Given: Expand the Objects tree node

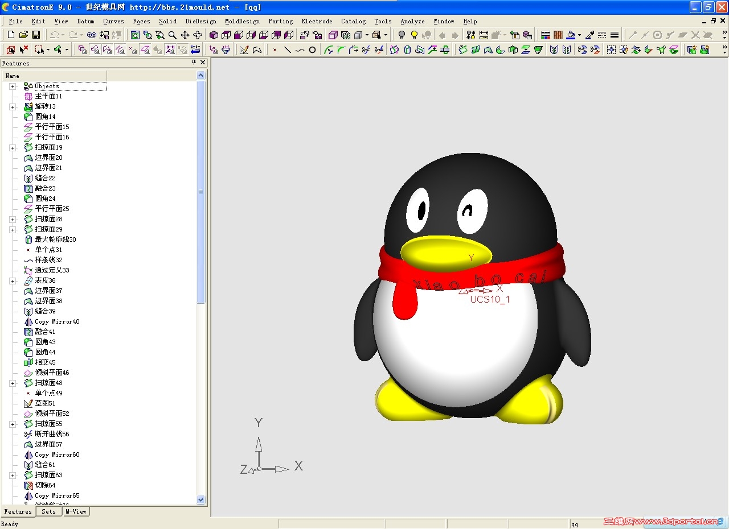Looking at the screenshot, I should pos(13,86).
